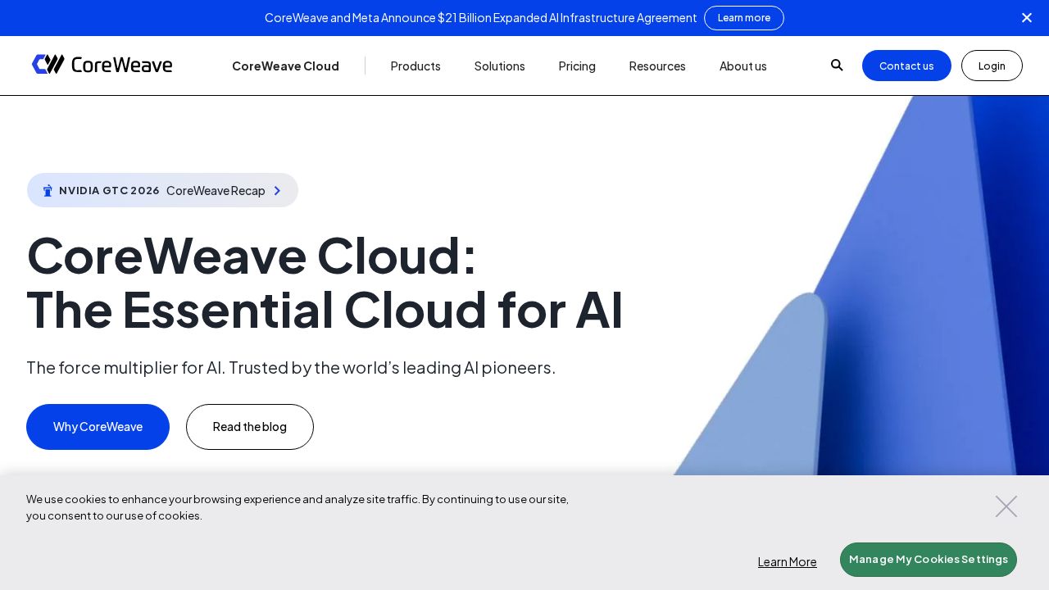Click Learn more in the announcement banner
Viewport: 1049px width, 590px height.
(744, 18)
